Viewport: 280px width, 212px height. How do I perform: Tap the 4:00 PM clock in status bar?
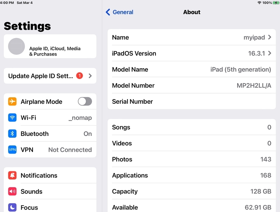7,3
